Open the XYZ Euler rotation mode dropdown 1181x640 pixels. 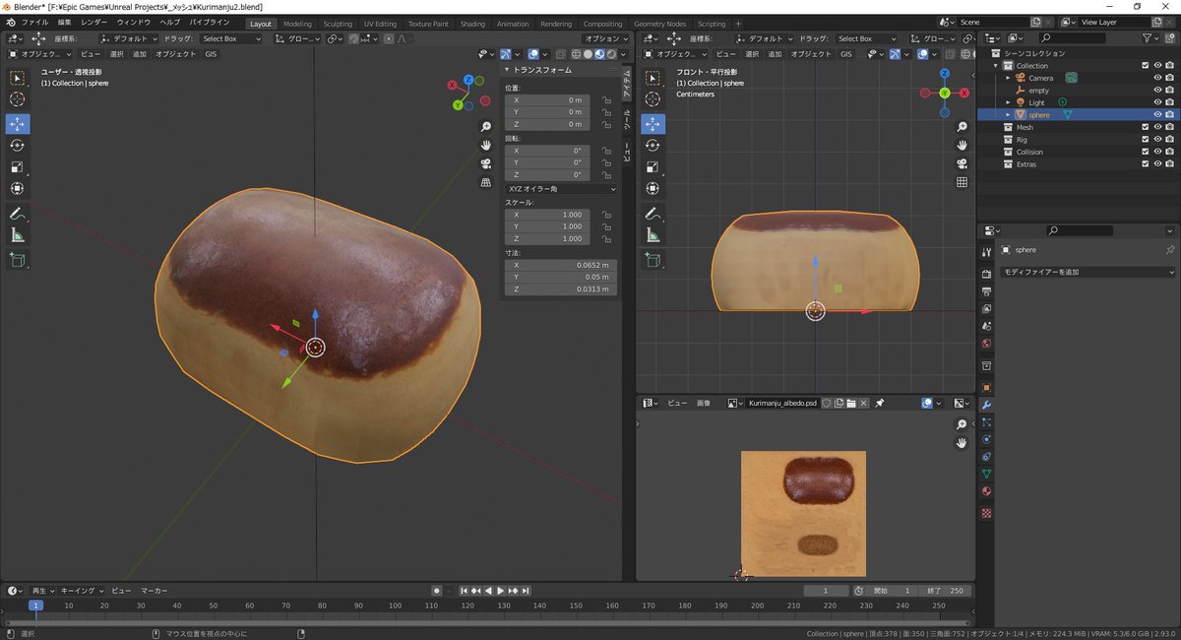tap(561, 188)
